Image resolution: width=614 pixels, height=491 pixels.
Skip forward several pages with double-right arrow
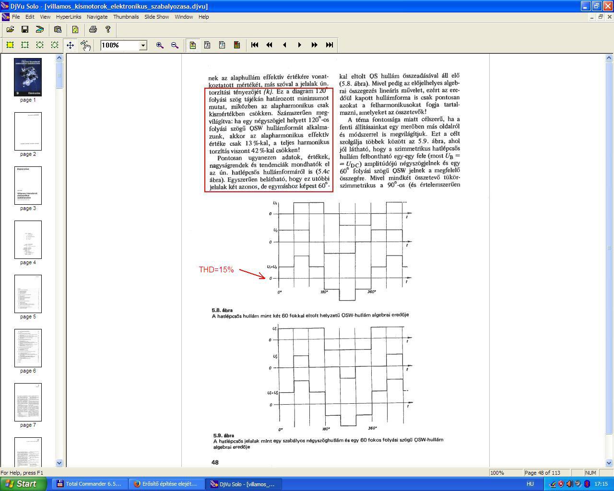point(314,45)
